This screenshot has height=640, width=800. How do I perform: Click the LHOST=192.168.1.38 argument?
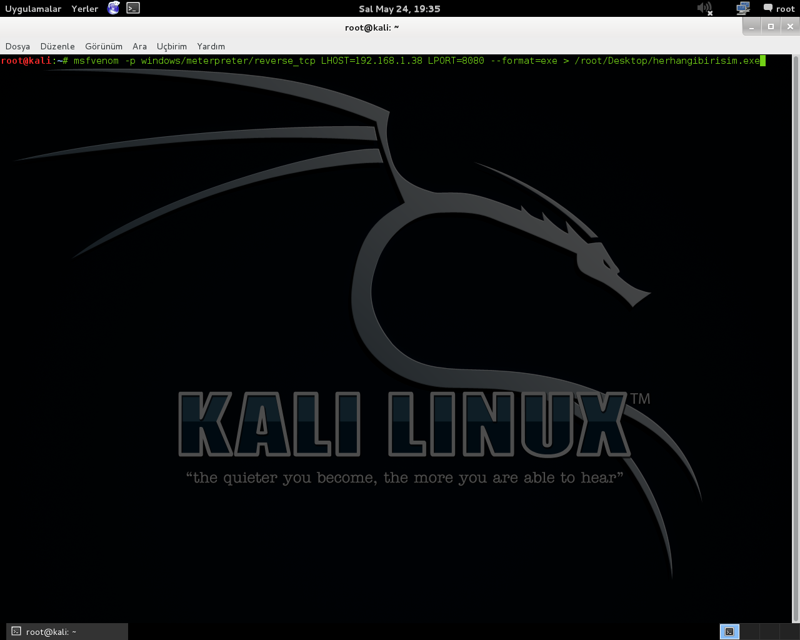tap(372, 61)
